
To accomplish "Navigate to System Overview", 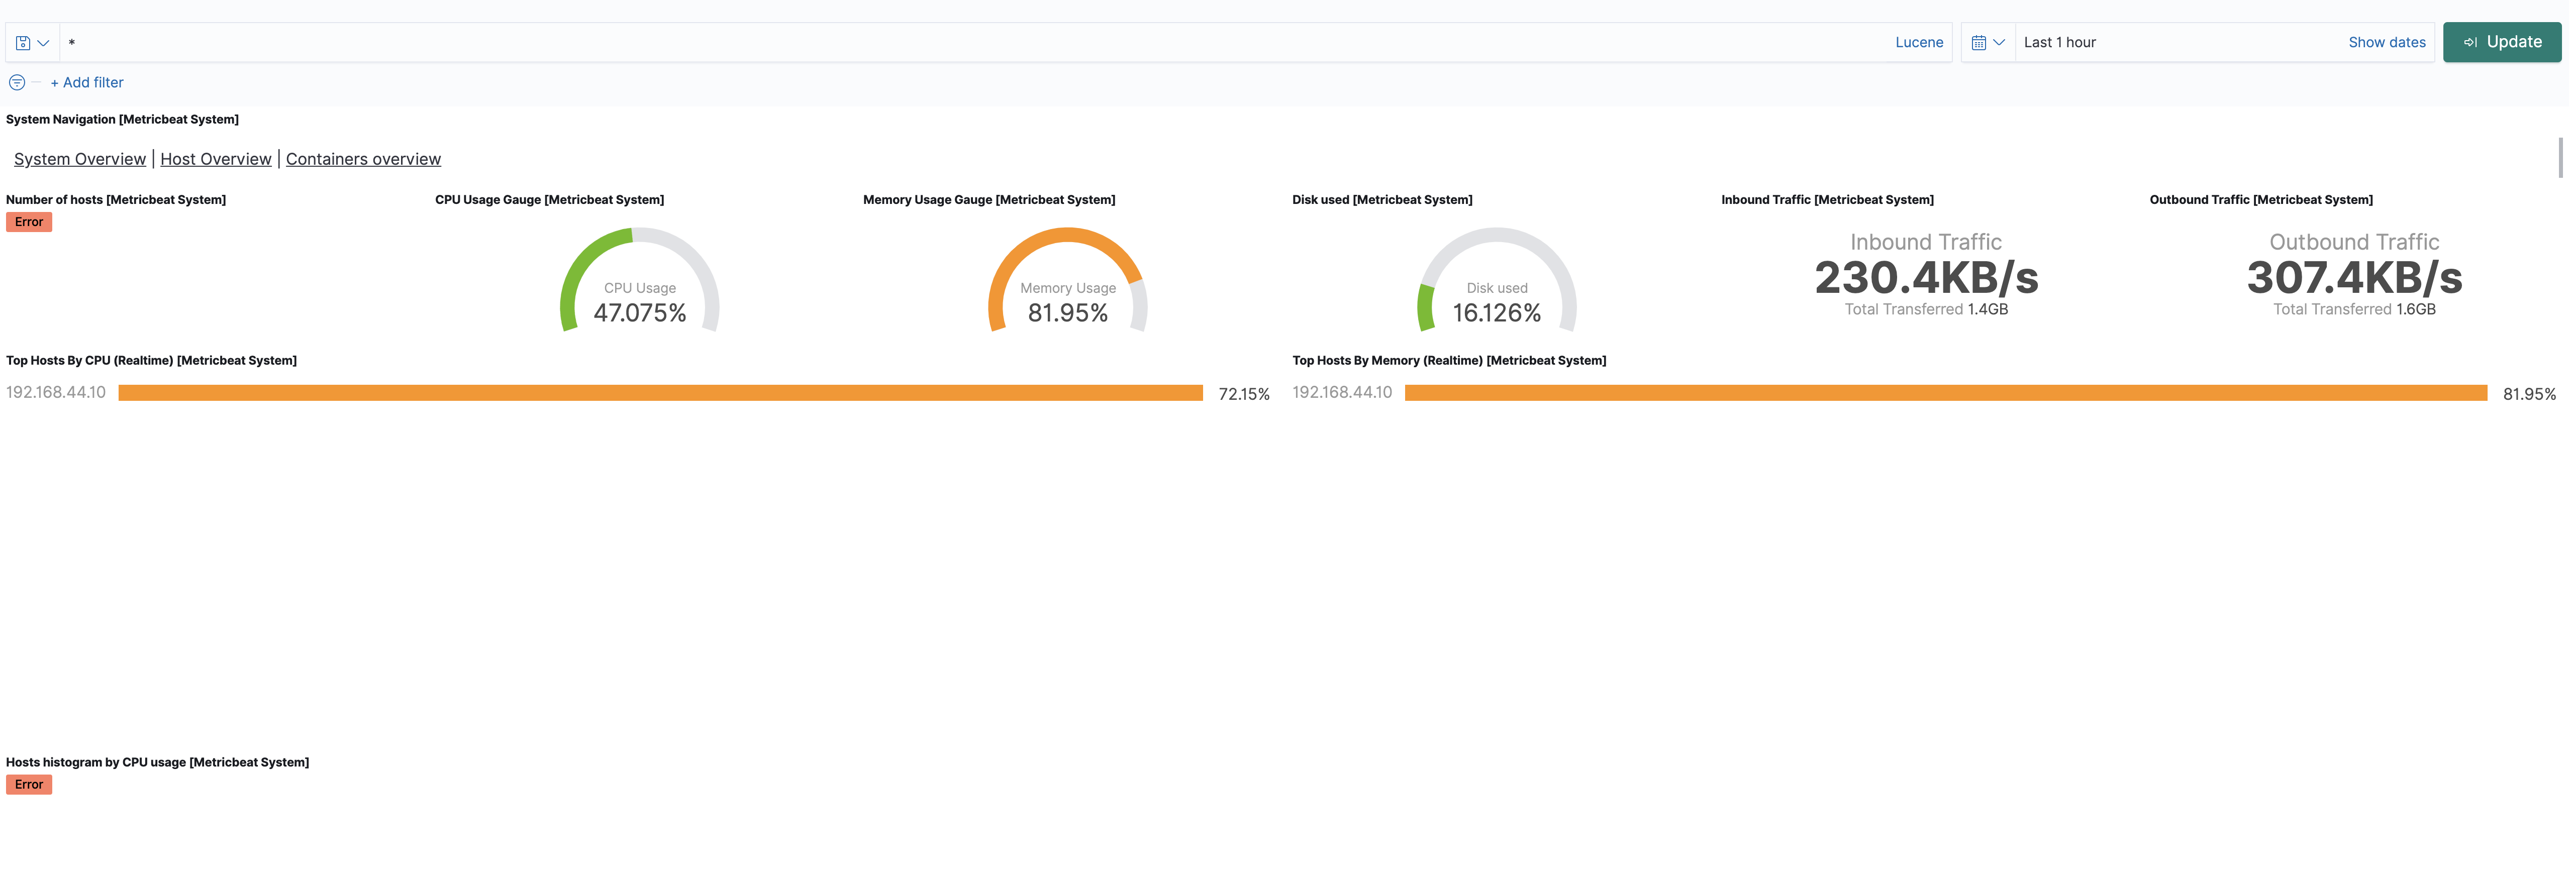I will [80, 158].
